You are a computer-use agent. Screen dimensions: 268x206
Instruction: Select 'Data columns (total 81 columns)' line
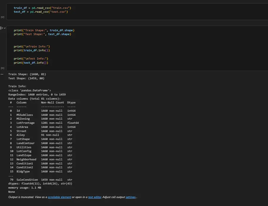pos(34,99)
